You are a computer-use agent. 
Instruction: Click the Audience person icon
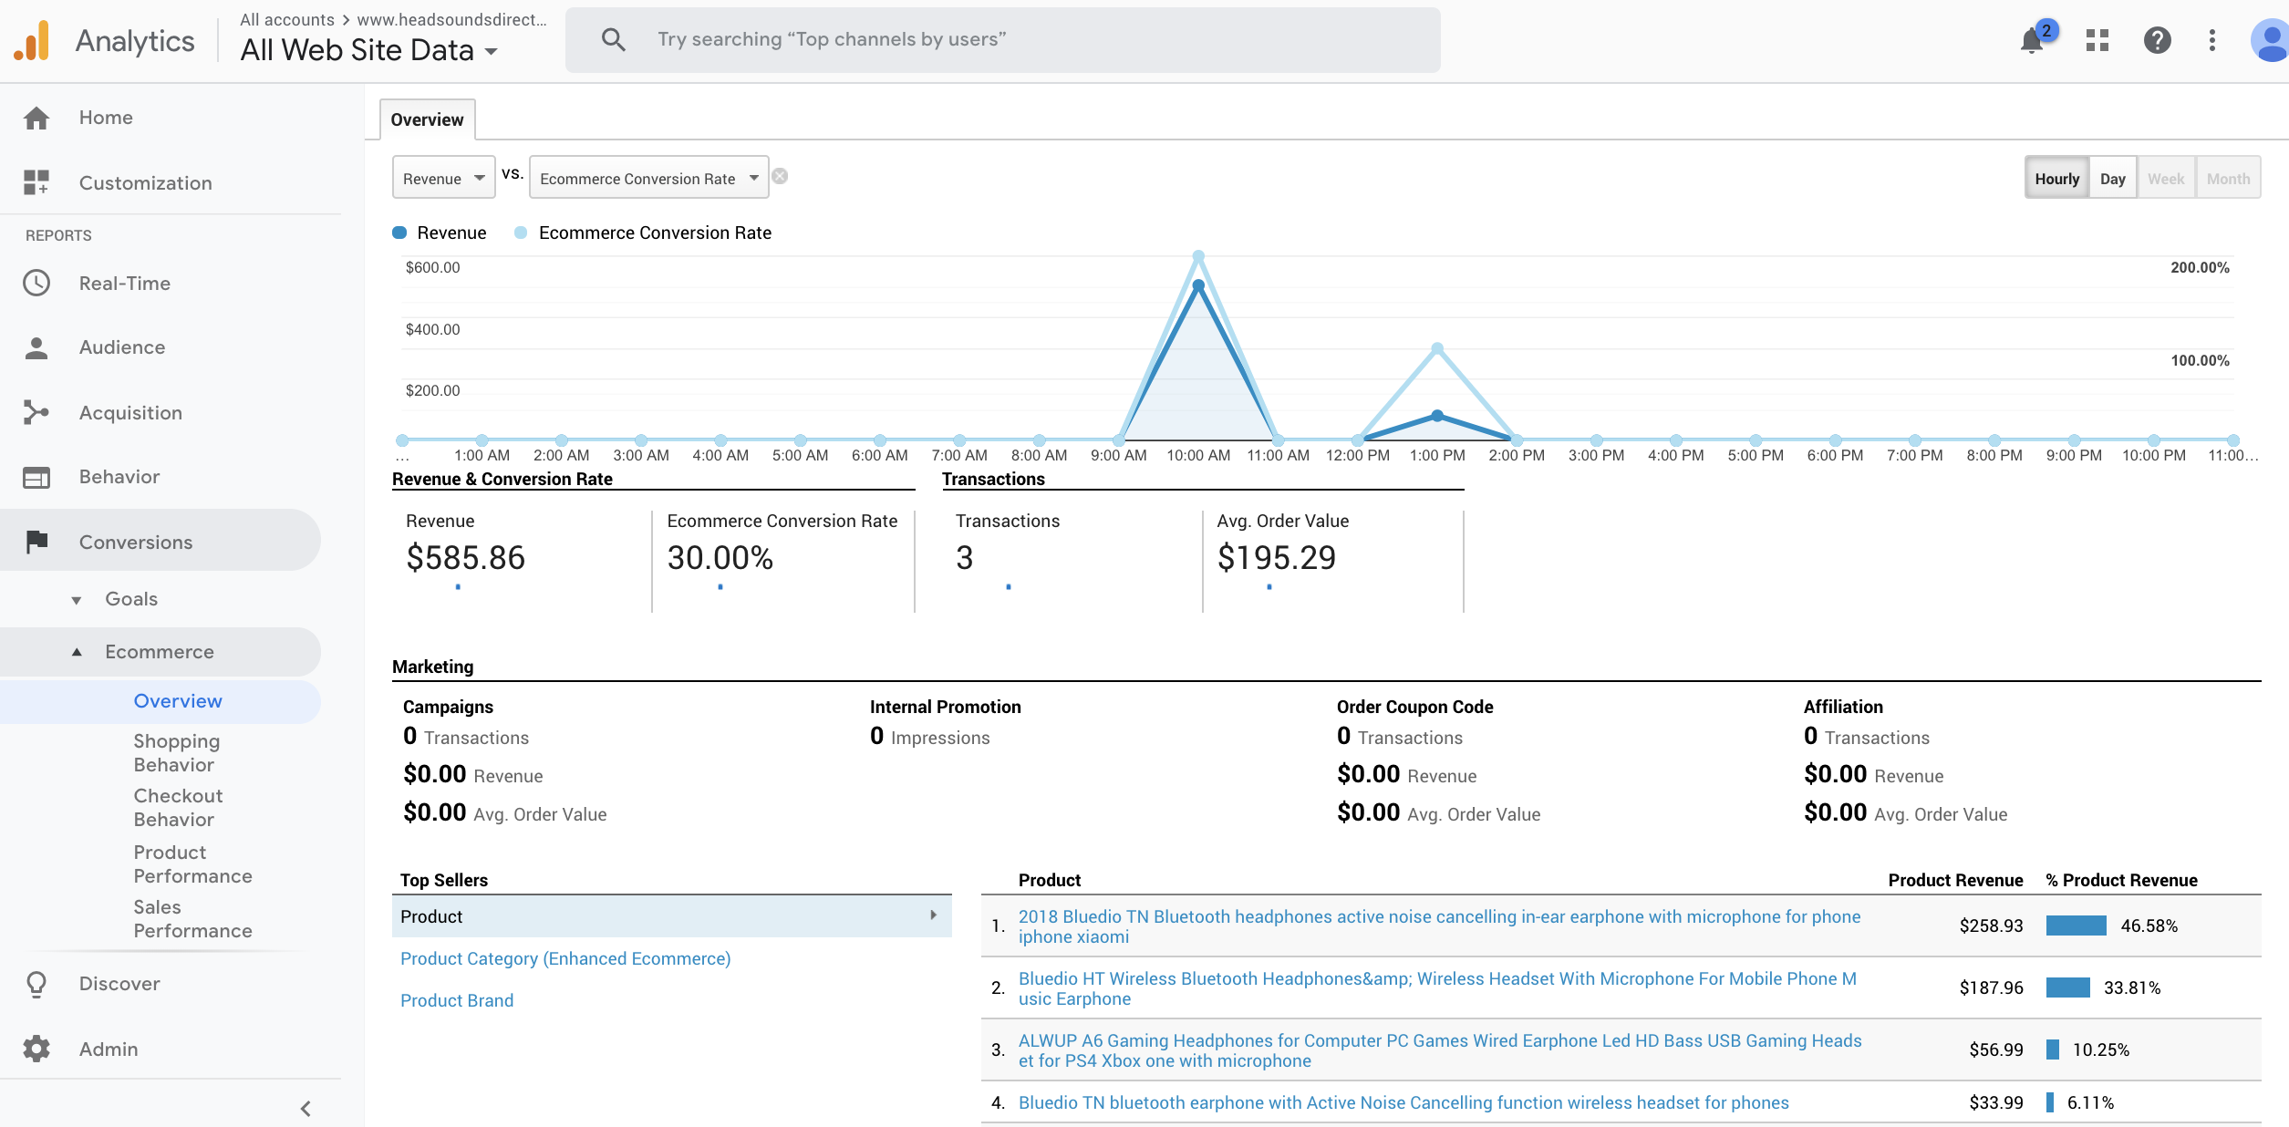(x=36, y=347)
